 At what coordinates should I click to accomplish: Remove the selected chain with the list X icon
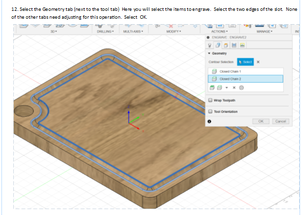pos(234,88)
